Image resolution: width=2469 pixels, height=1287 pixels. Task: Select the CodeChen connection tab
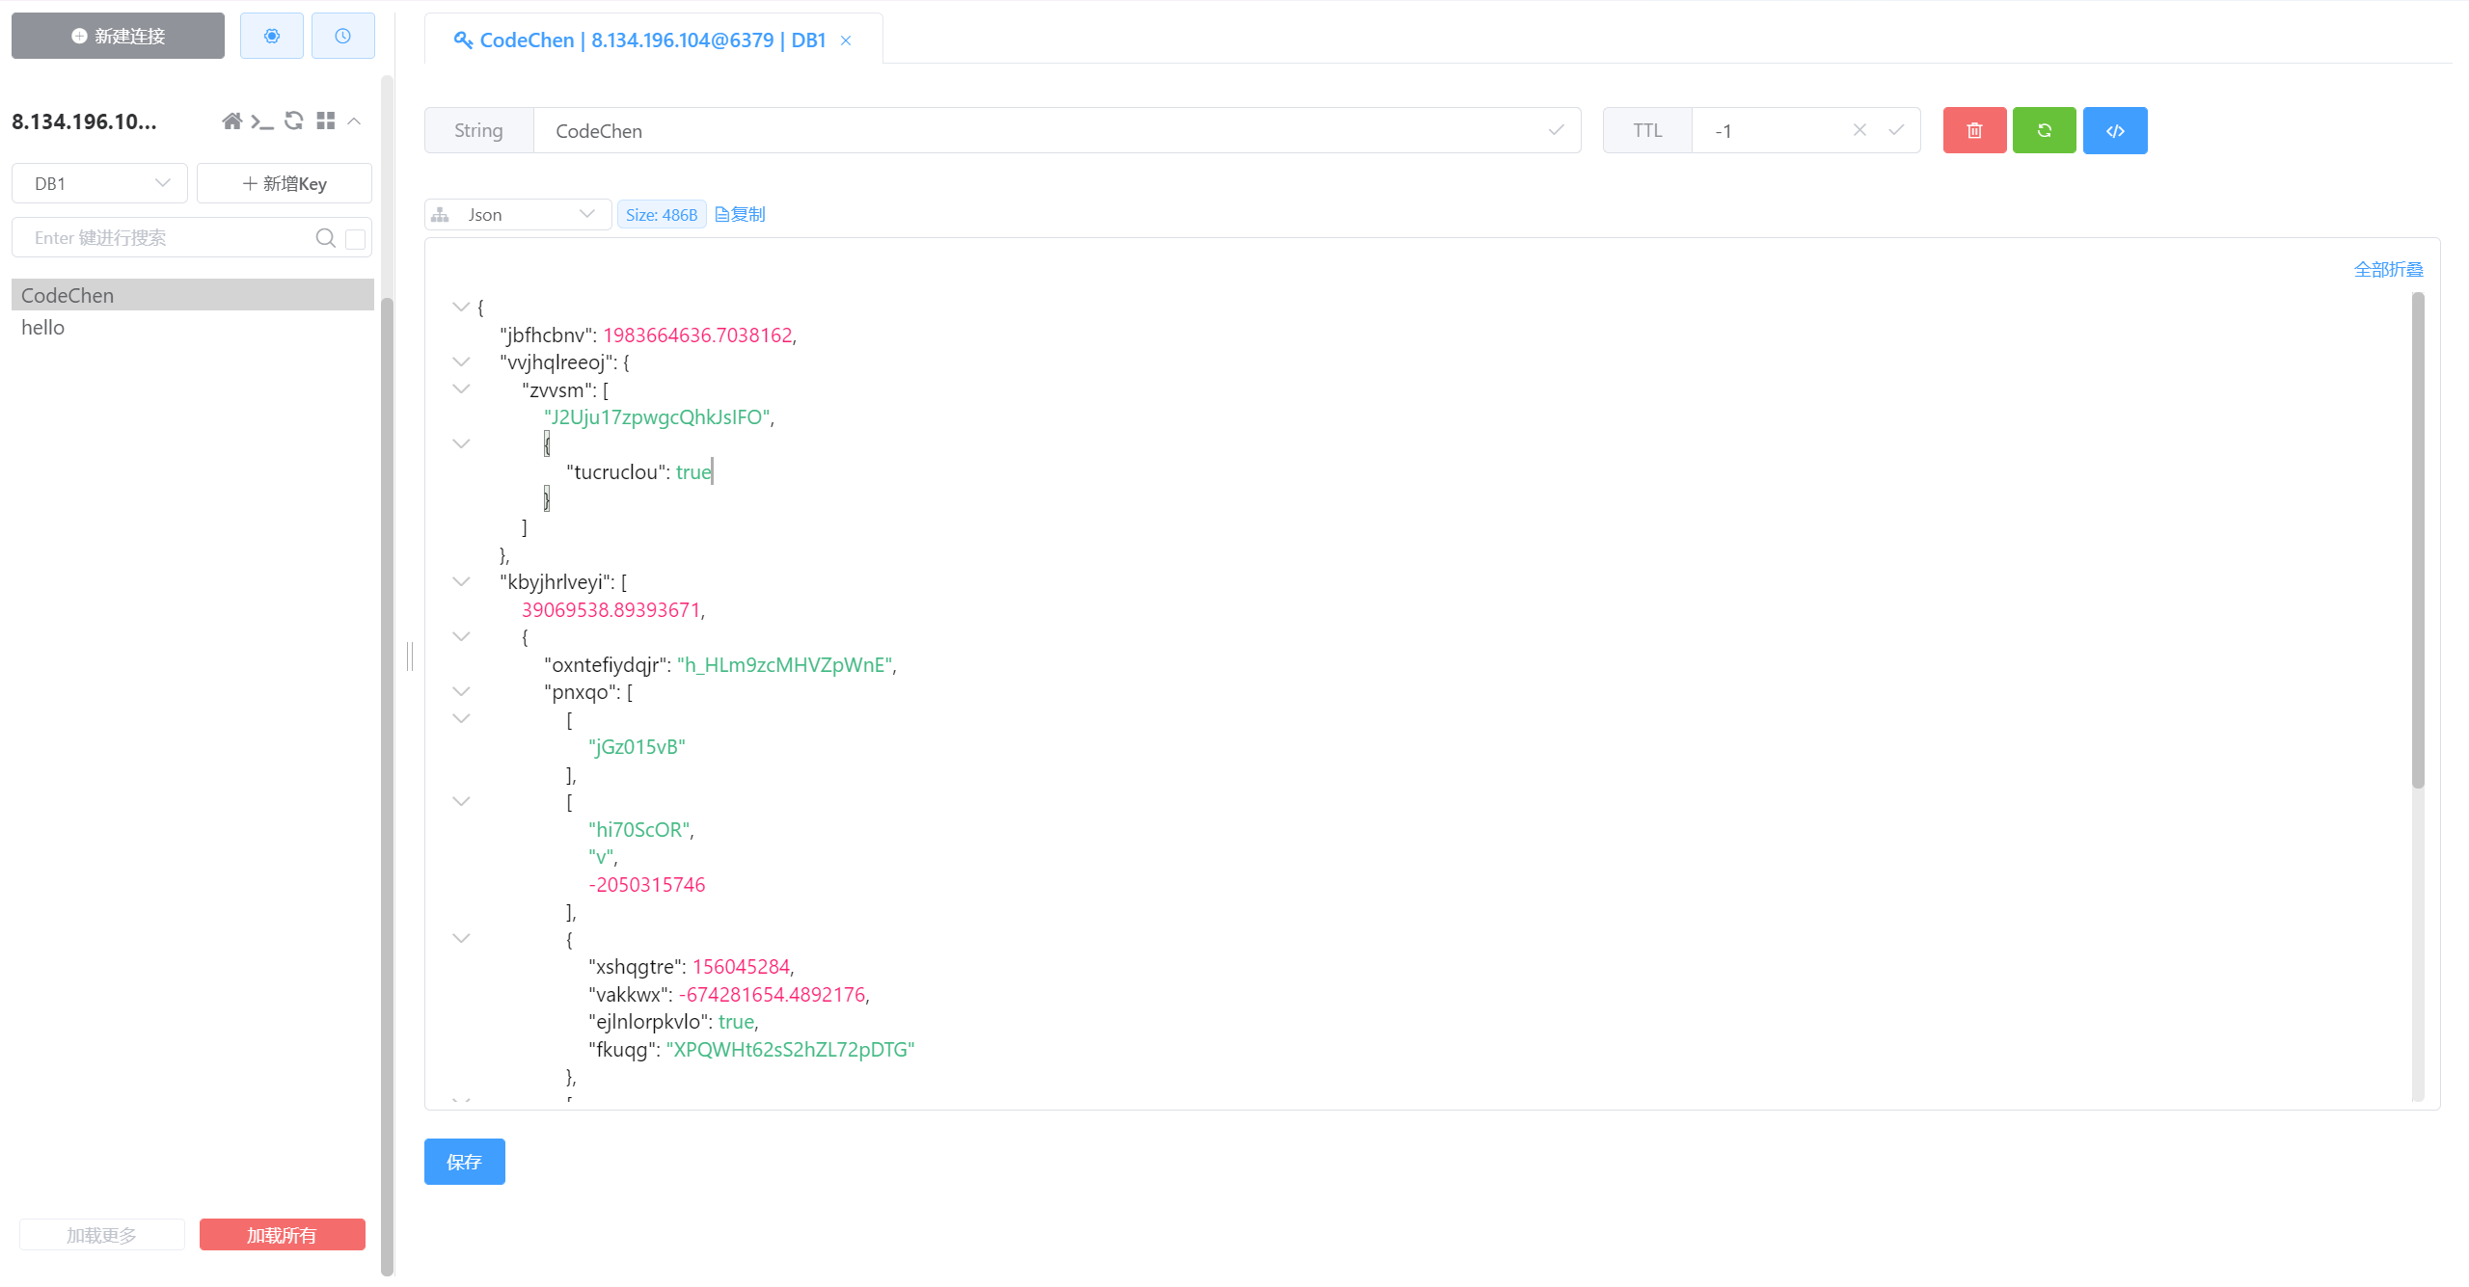(653, 40)
